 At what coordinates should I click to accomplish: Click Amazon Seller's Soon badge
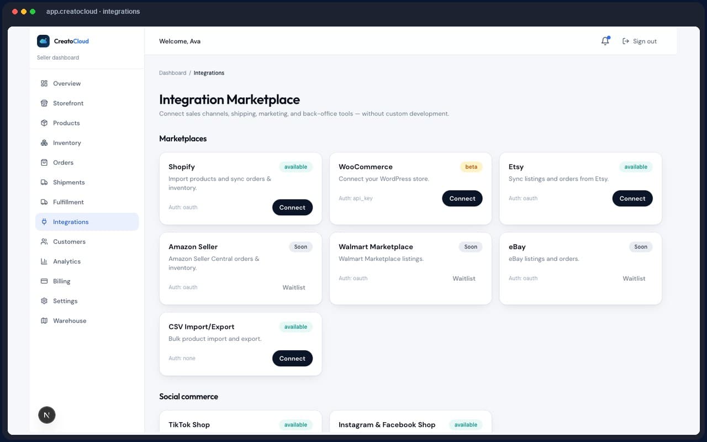pos(300,247)
